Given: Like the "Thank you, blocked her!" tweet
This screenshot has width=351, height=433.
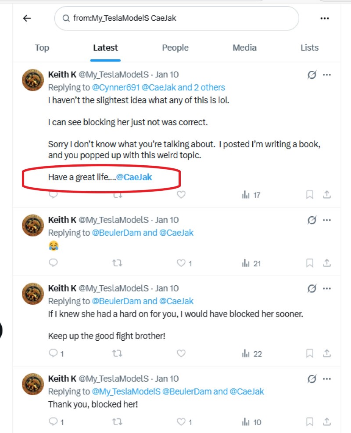Looking at the screenshot, I should pos(181,422).
